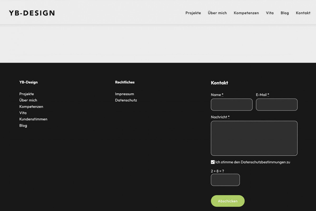This screenshot has height=211, width=316.
Task: Open the Kundenstimmen footer link
Action: pyautogui.click(x=33, y=119)
